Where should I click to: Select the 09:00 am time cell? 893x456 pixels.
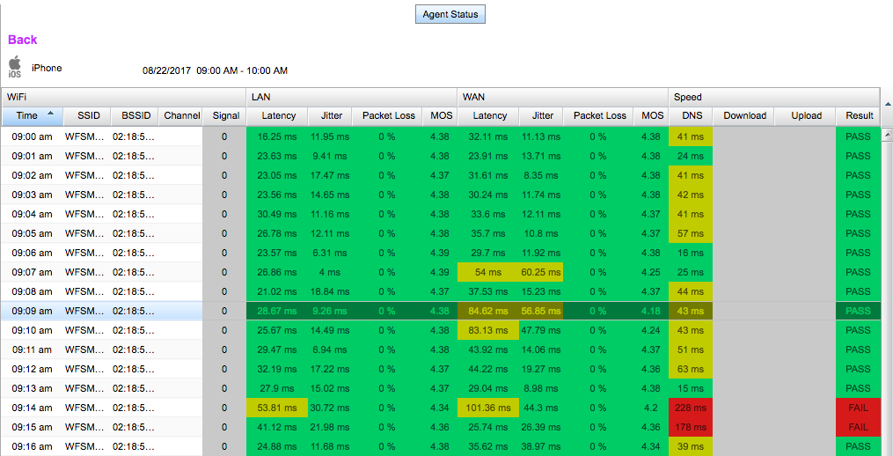click(x=32, y=136)
